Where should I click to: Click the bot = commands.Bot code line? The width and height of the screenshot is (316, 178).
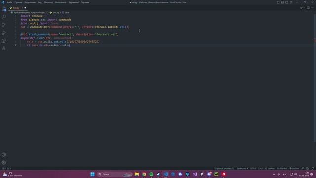[x=75, y=27]
